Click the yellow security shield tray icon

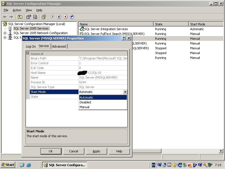[174, 165]
